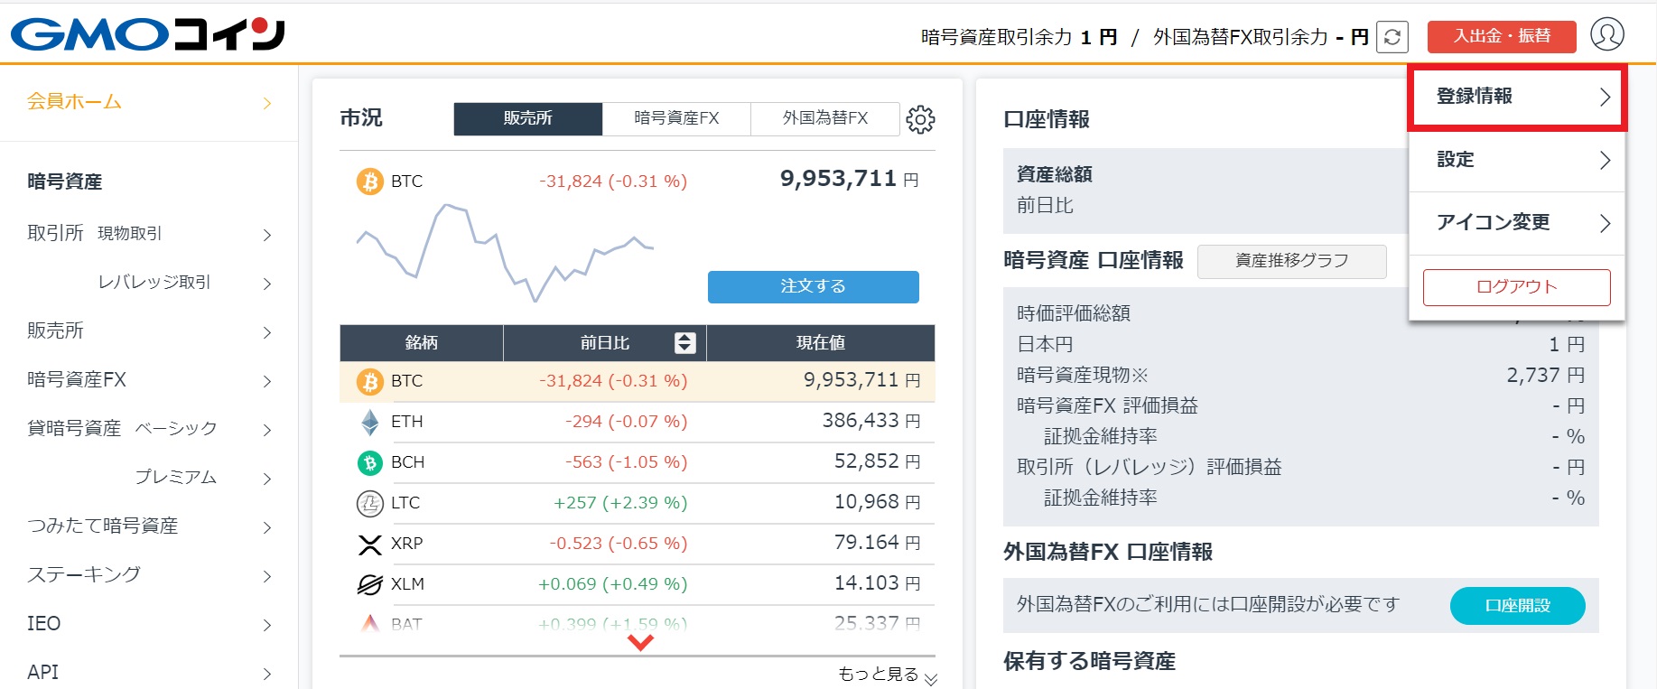The width and height of the screenshot is (1657, 689).
Task: Click the 入出金・振替 button
Action: [x=1502, y=36]
